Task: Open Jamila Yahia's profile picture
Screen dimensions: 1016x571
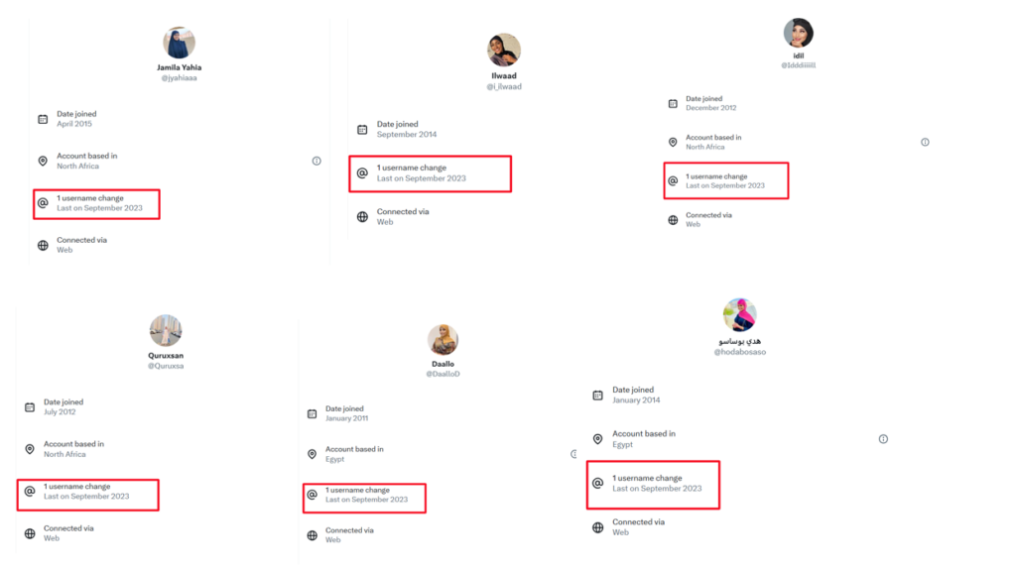Action: pos(179,43)
